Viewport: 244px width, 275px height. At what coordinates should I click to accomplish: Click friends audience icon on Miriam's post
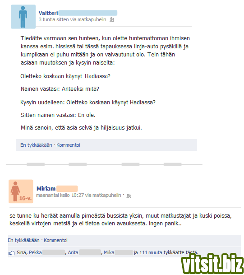[x=129, y=196]
